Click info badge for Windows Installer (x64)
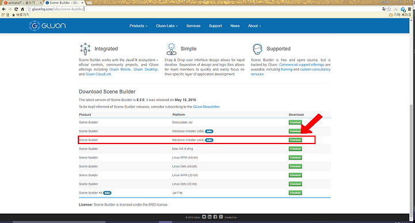 pyautogui.click(x=209, y=140)
